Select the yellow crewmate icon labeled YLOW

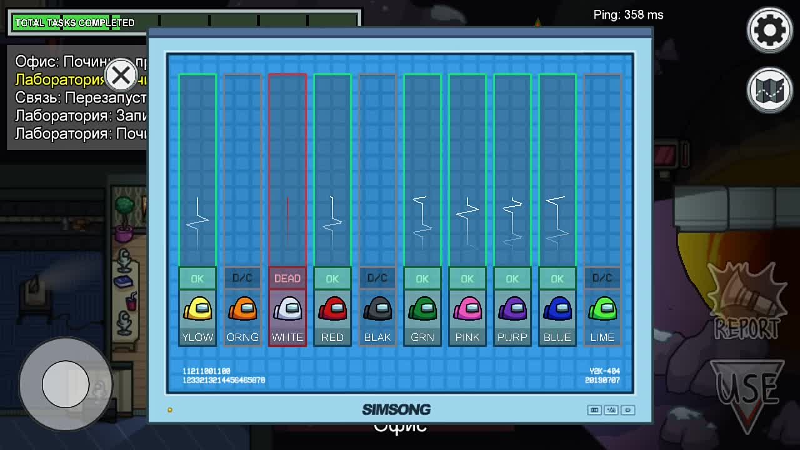197,309
